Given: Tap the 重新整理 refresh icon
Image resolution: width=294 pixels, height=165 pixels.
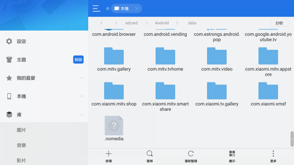Looking at the screenshot, I should pyautogui.click(x=191, y=154).
